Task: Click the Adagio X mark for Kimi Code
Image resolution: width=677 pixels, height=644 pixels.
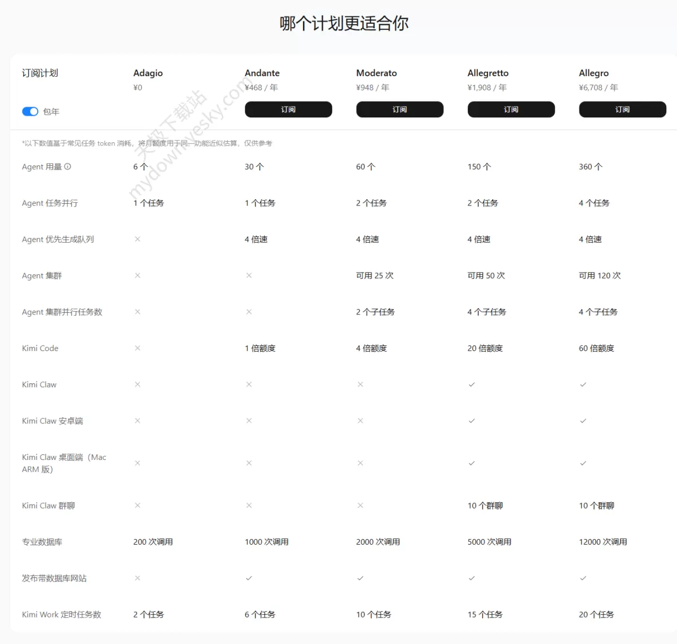Action: (x=137, y=348)
